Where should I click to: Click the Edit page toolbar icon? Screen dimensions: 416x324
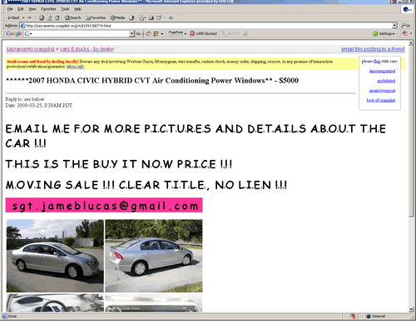[x=159, y=17]
